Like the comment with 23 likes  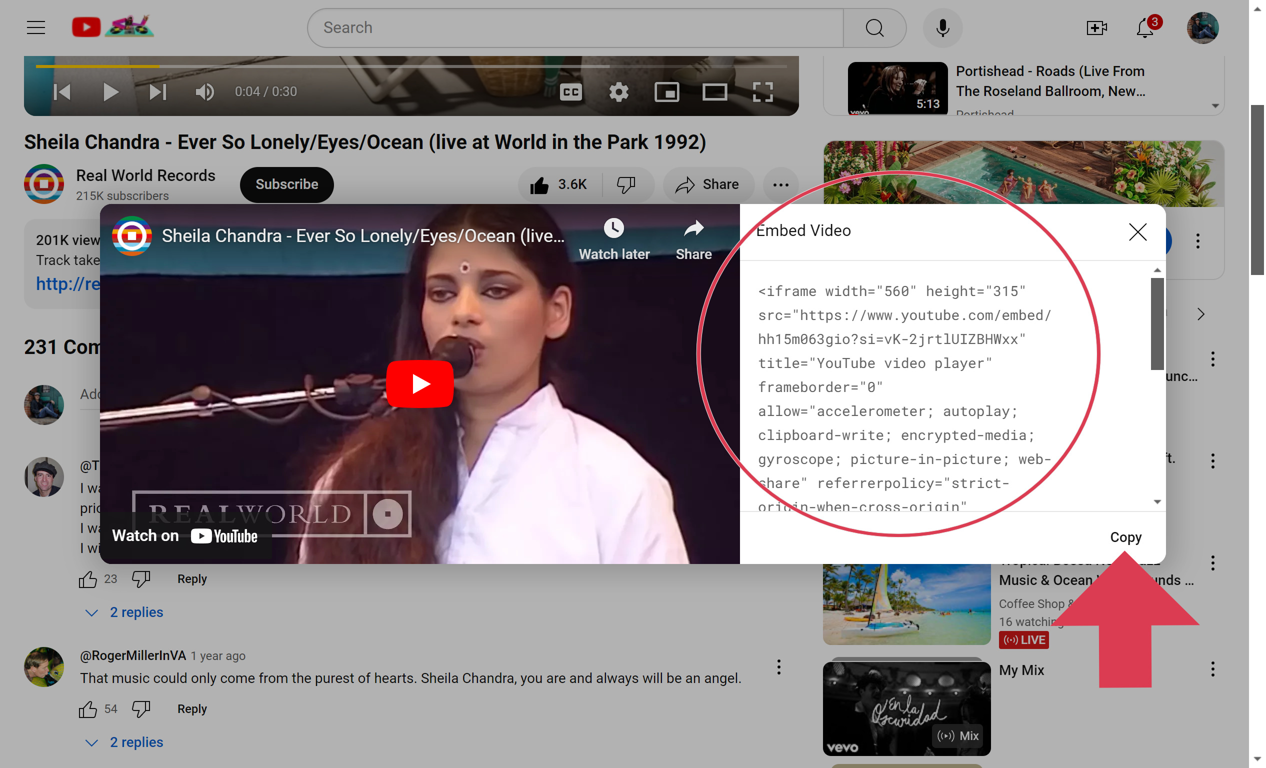click(x=88, y=579)
